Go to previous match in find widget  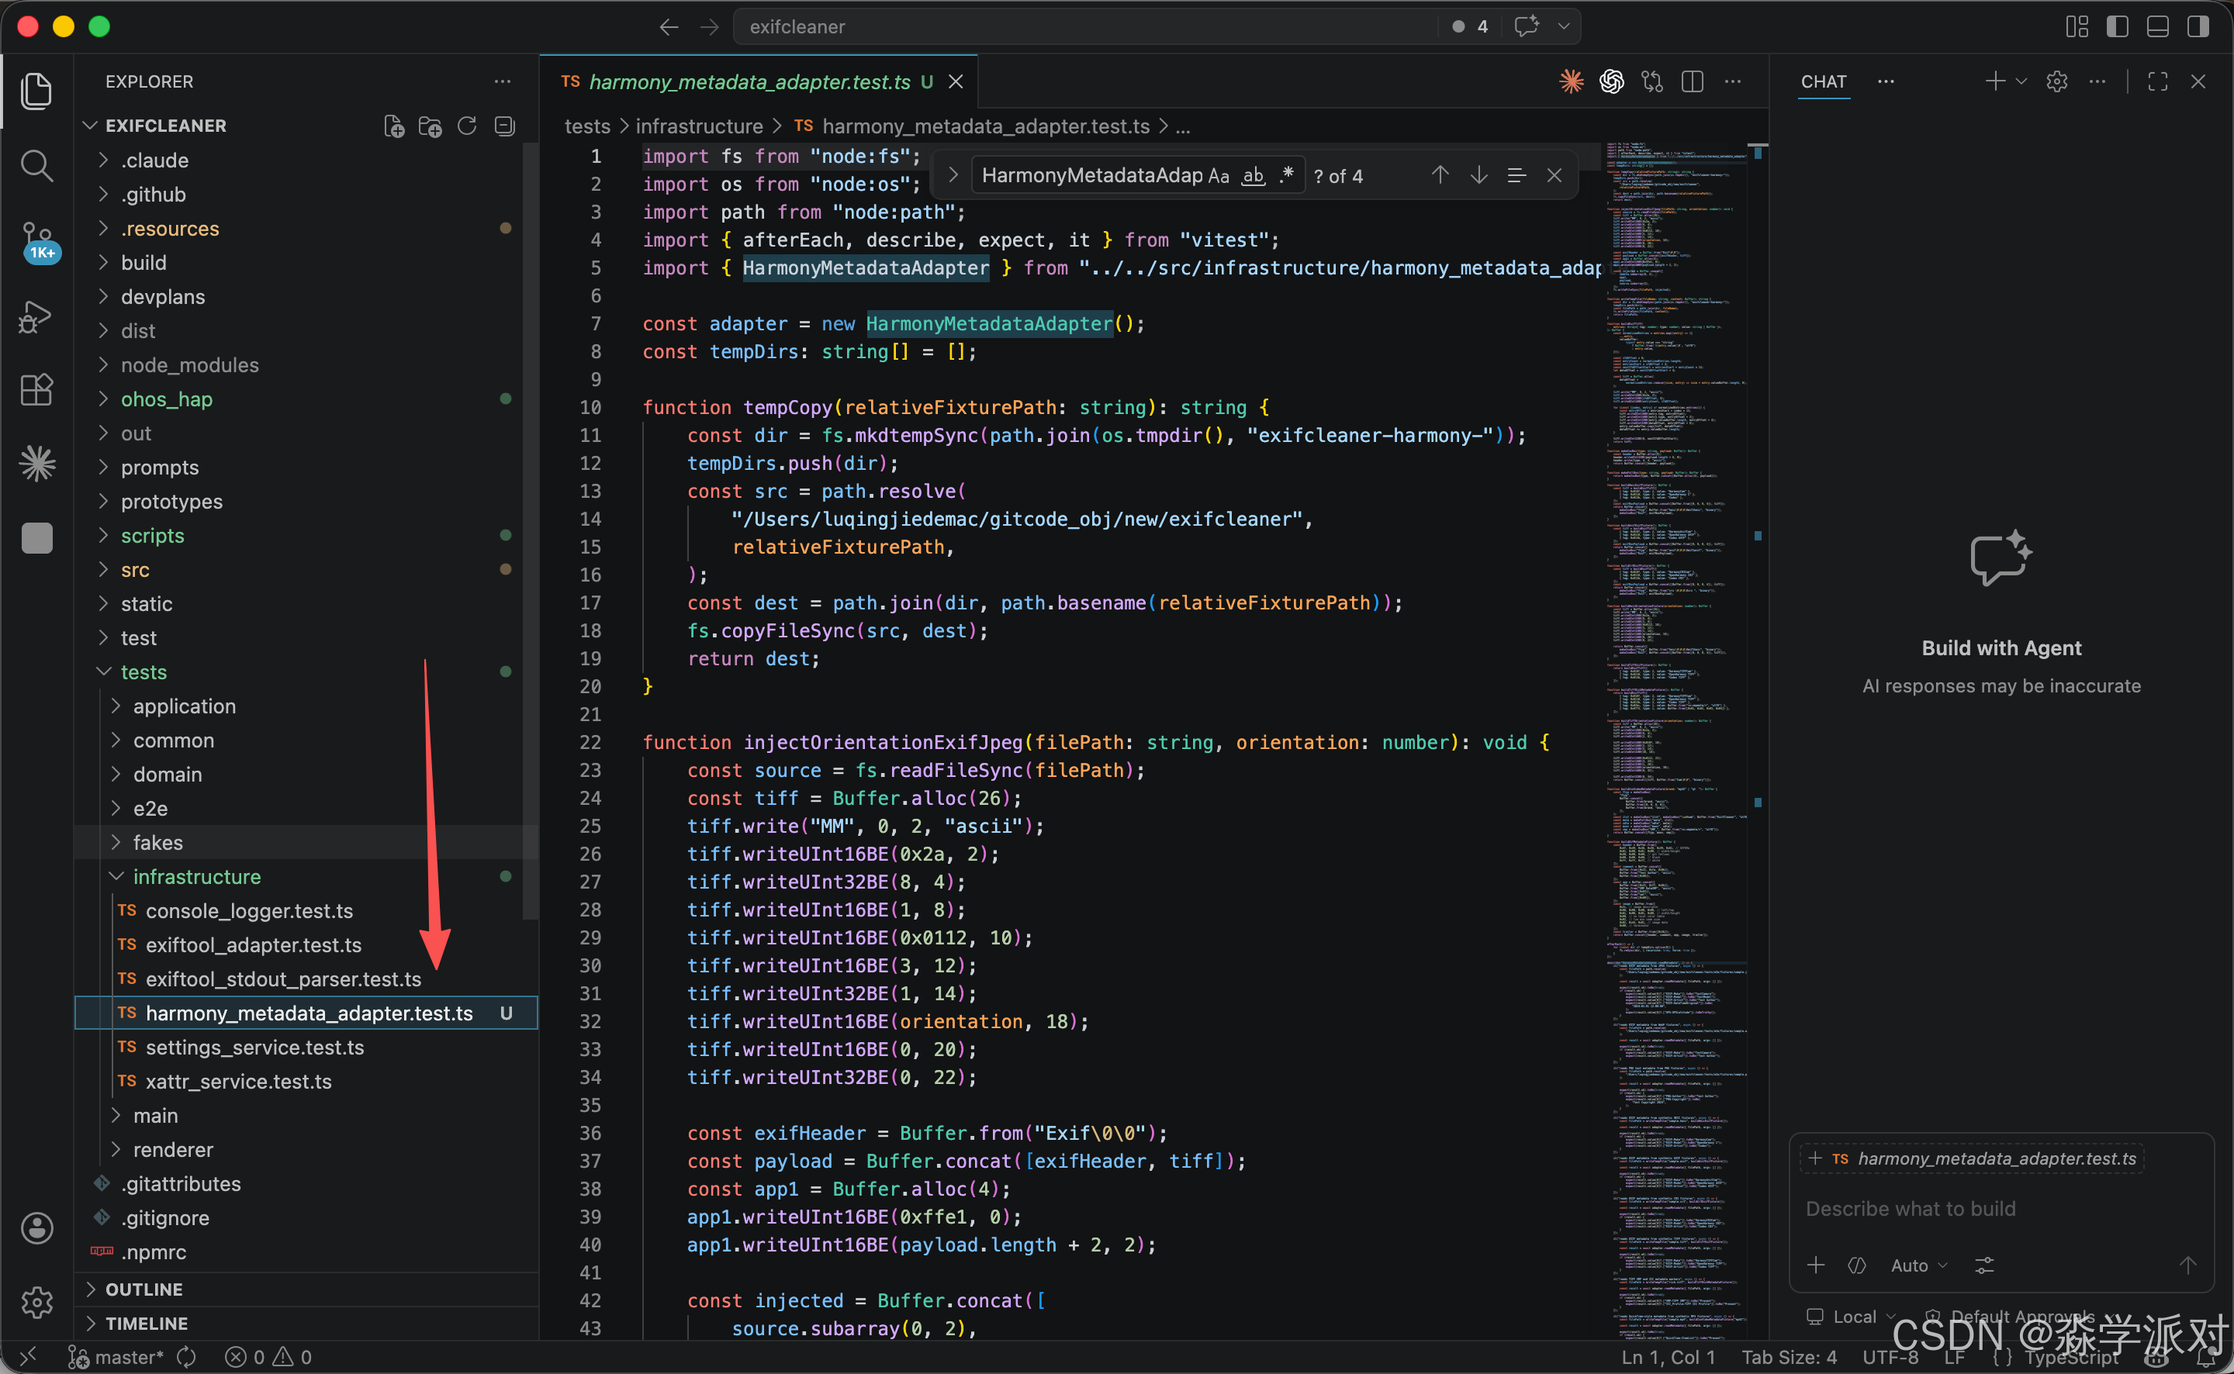1440,175
